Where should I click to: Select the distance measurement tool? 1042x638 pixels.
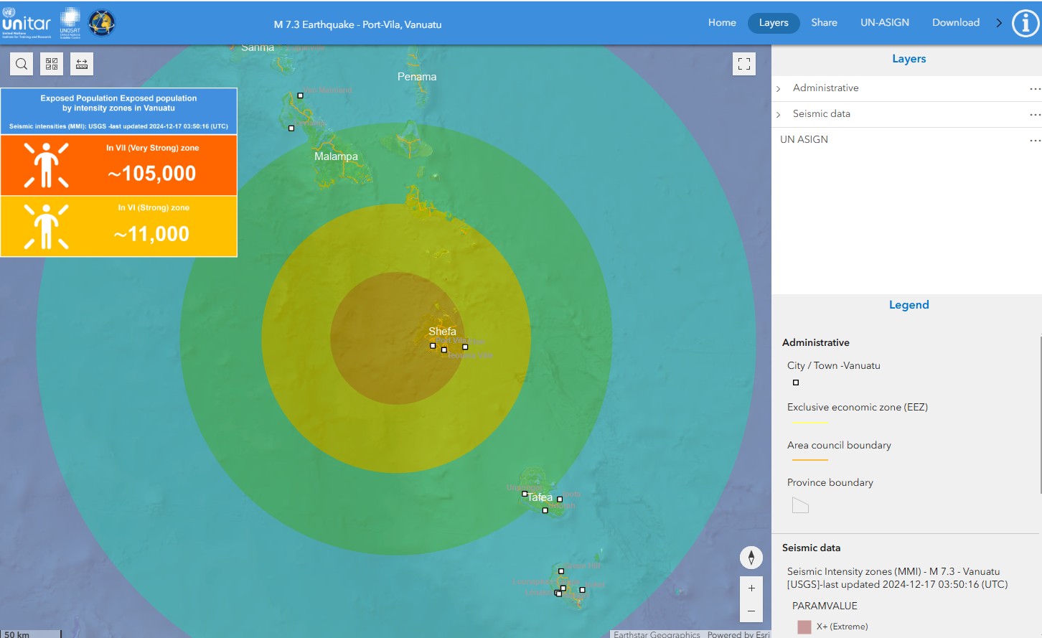coord(82,64)
